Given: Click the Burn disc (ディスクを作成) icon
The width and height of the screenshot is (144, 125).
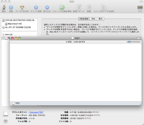Looking at the screenshot, I should 22,7.
